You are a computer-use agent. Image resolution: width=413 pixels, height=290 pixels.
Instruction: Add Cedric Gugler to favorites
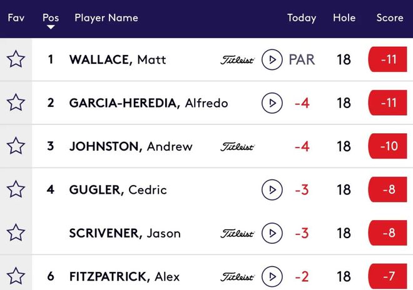(16, 189)
